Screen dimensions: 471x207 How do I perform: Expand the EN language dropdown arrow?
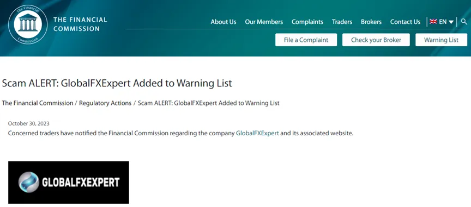click(451, 22)
